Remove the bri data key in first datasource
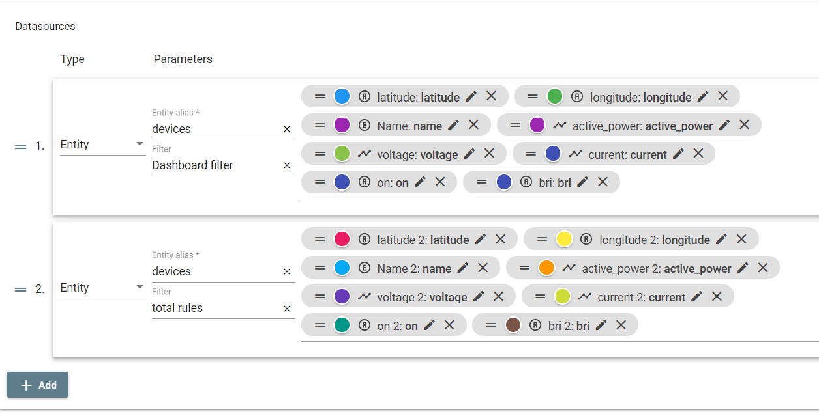Image resolution: width=819 pixels, height=416 pixels. 604,182
